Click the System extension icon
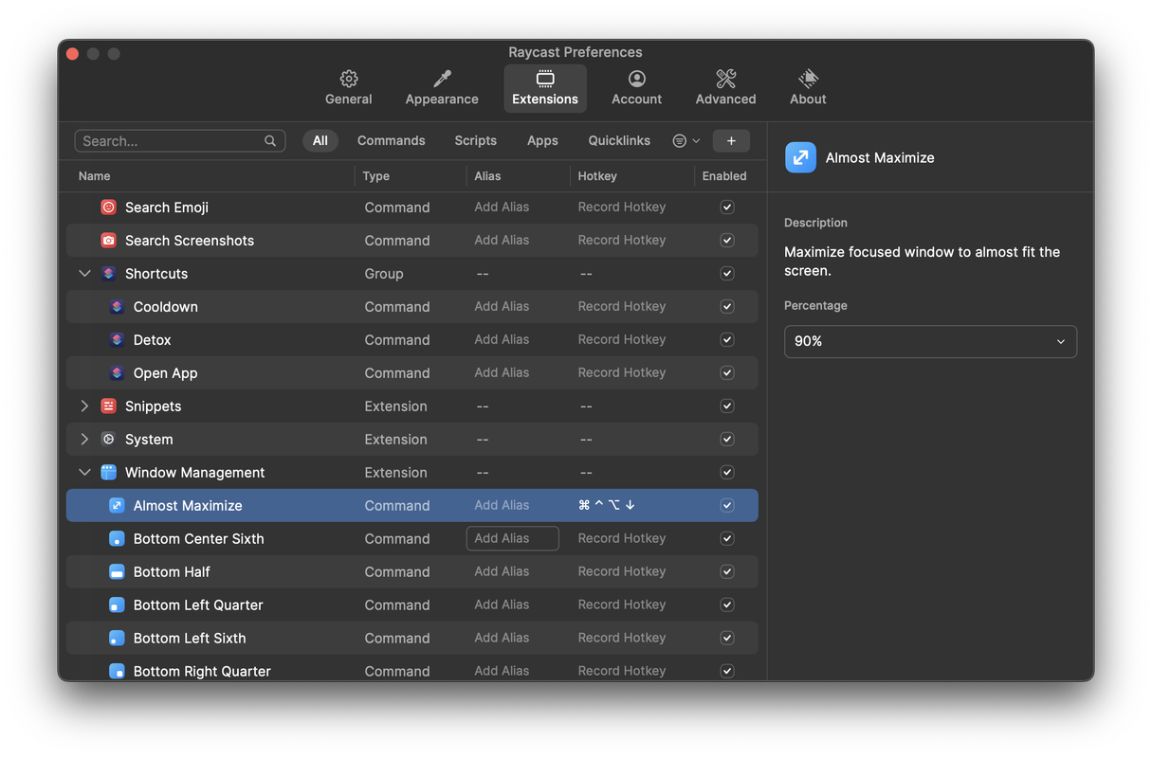 (x=108, y=439)
